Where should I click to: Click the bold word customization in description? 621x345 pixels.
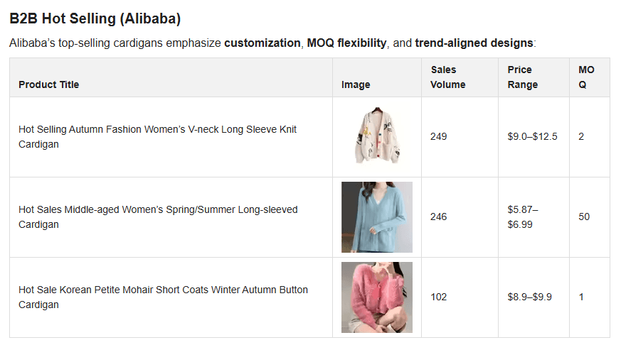pos(262,43)
